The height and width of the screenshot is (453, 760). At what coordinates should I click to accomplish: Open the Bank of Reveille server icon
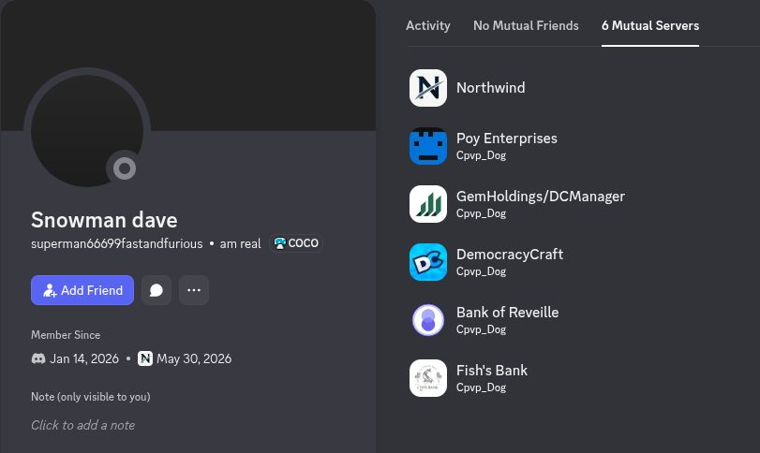(428, 320)
